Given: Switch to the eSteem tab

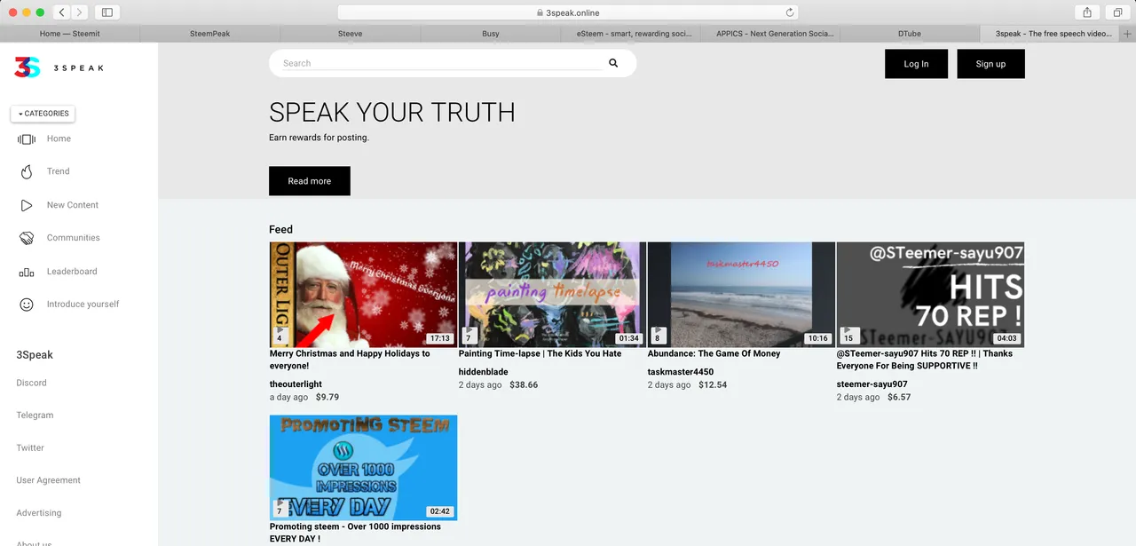Looking at the screenshot, I should 630,34.
